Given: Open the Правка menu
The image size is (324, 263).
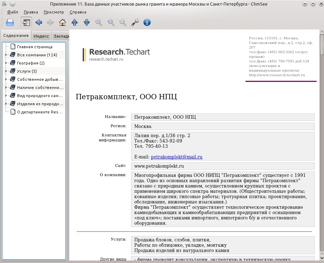Looking at the screenshot, I should 31,12.
